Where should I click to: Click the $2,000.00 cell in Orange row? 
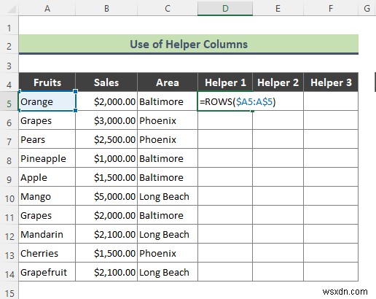coord(106,101)
